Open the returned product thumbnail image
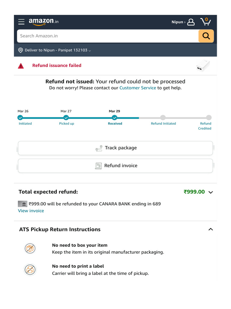231x309 pixels. 203,65
